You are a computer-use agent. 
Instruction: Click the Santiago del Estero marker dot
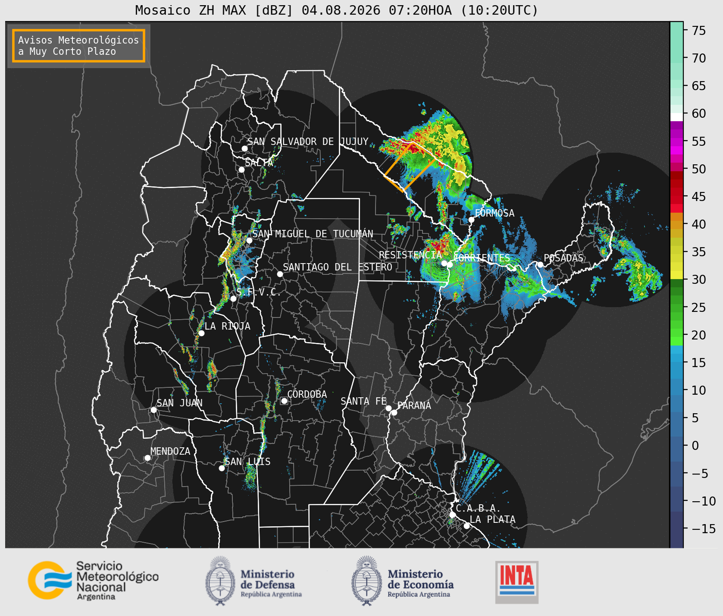[280, 274]
